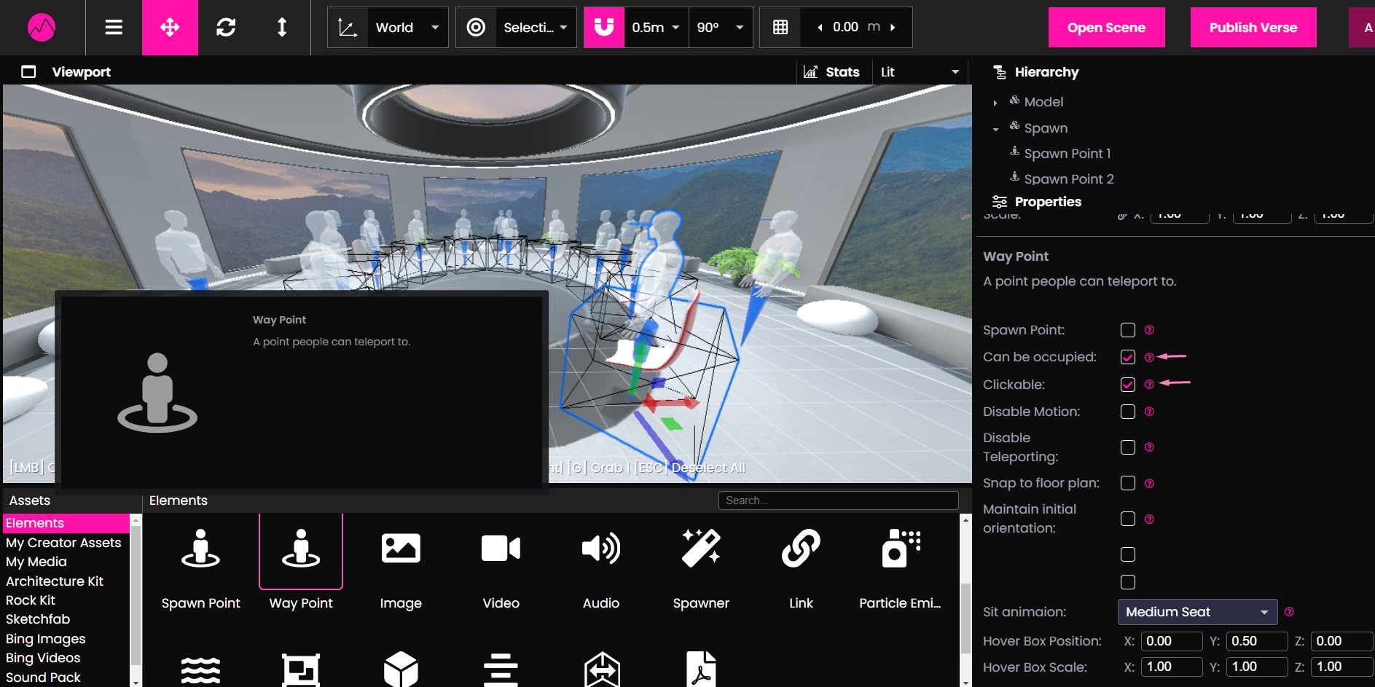1375x687 pixels.
Task: Enable the Disable Motion checkbox
Action: click(x=1128, y=412)
